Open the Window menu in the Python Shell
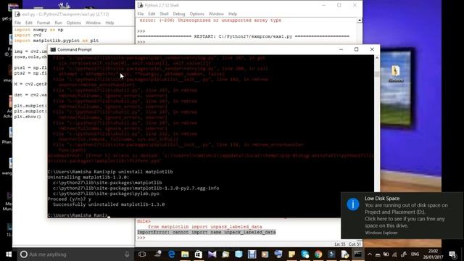Image resolution: width=464 pixels, height=261 pixels. [216, 14]
